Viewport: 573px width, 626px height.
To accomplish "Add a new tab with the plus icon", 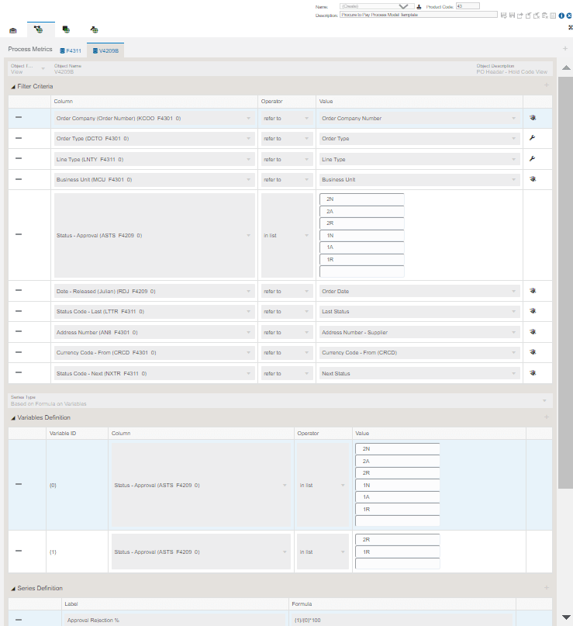I will coord(565,48).
